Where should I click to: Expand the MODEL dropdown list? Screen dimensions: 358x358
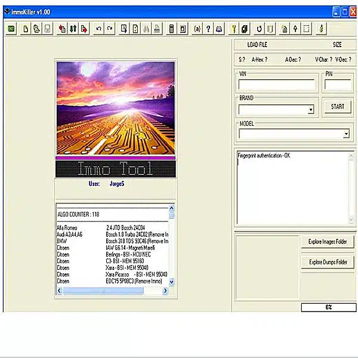345,135
